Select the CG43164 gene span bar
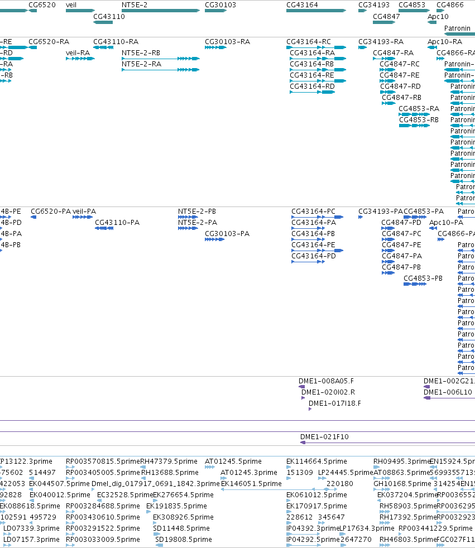The image size is (475, 548). click(316, 11)
